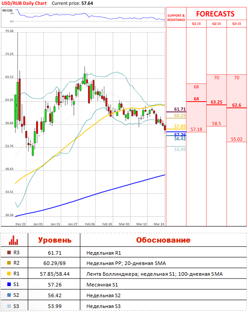Screen dimensions: 248x312
Task: Click the RSI (14) indicator label
Action: (7, 11)
